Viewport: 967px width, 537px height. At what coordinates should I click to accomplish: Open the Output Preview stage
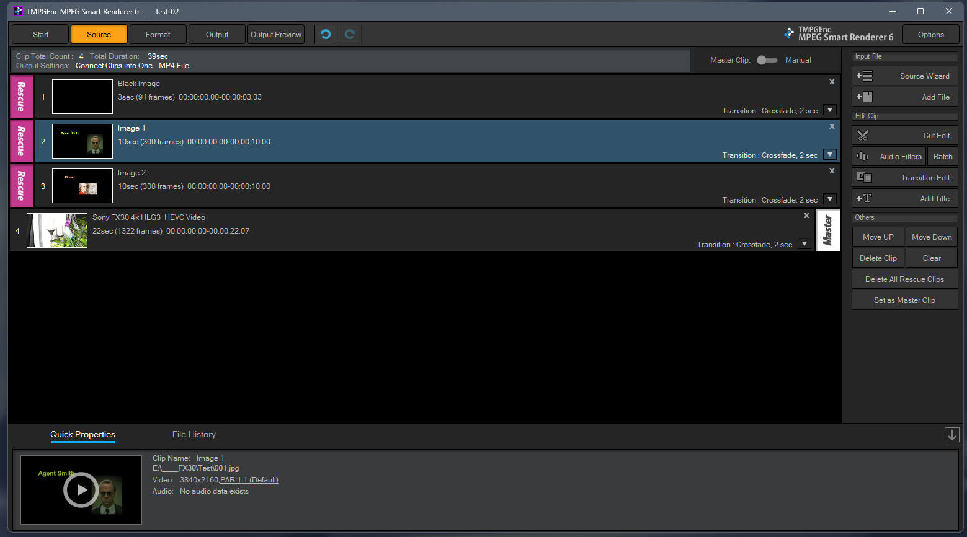tap(276, 34)
